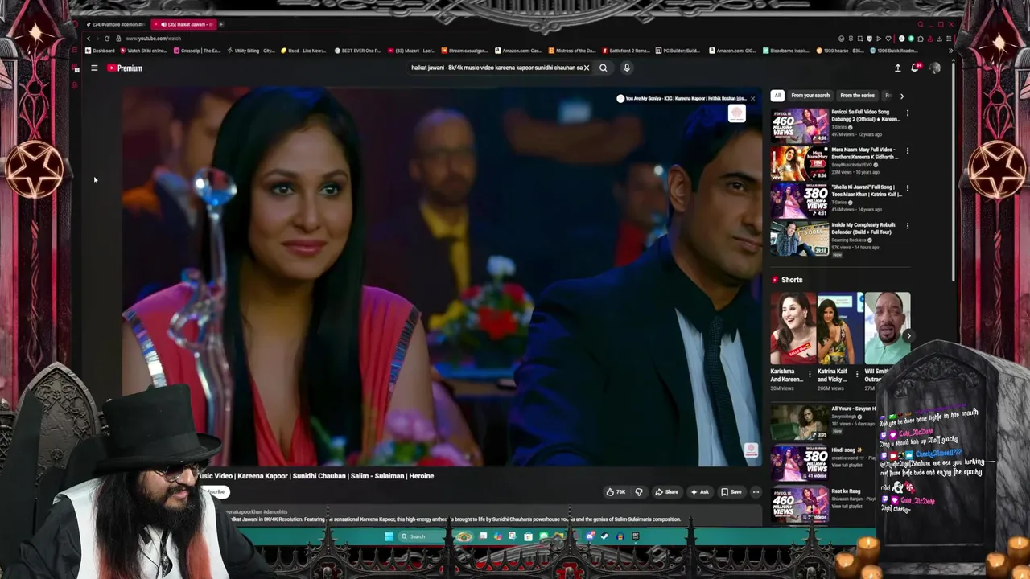Open the Katrina Kaif and Vicky short
1030x579 pixels.
tap(839, 328)
